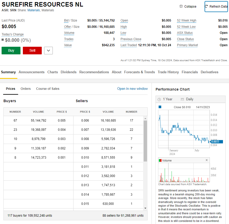The height and width of the screenshot is (224, 229).
Task: Click the Value label
Action: pos(68,45)
